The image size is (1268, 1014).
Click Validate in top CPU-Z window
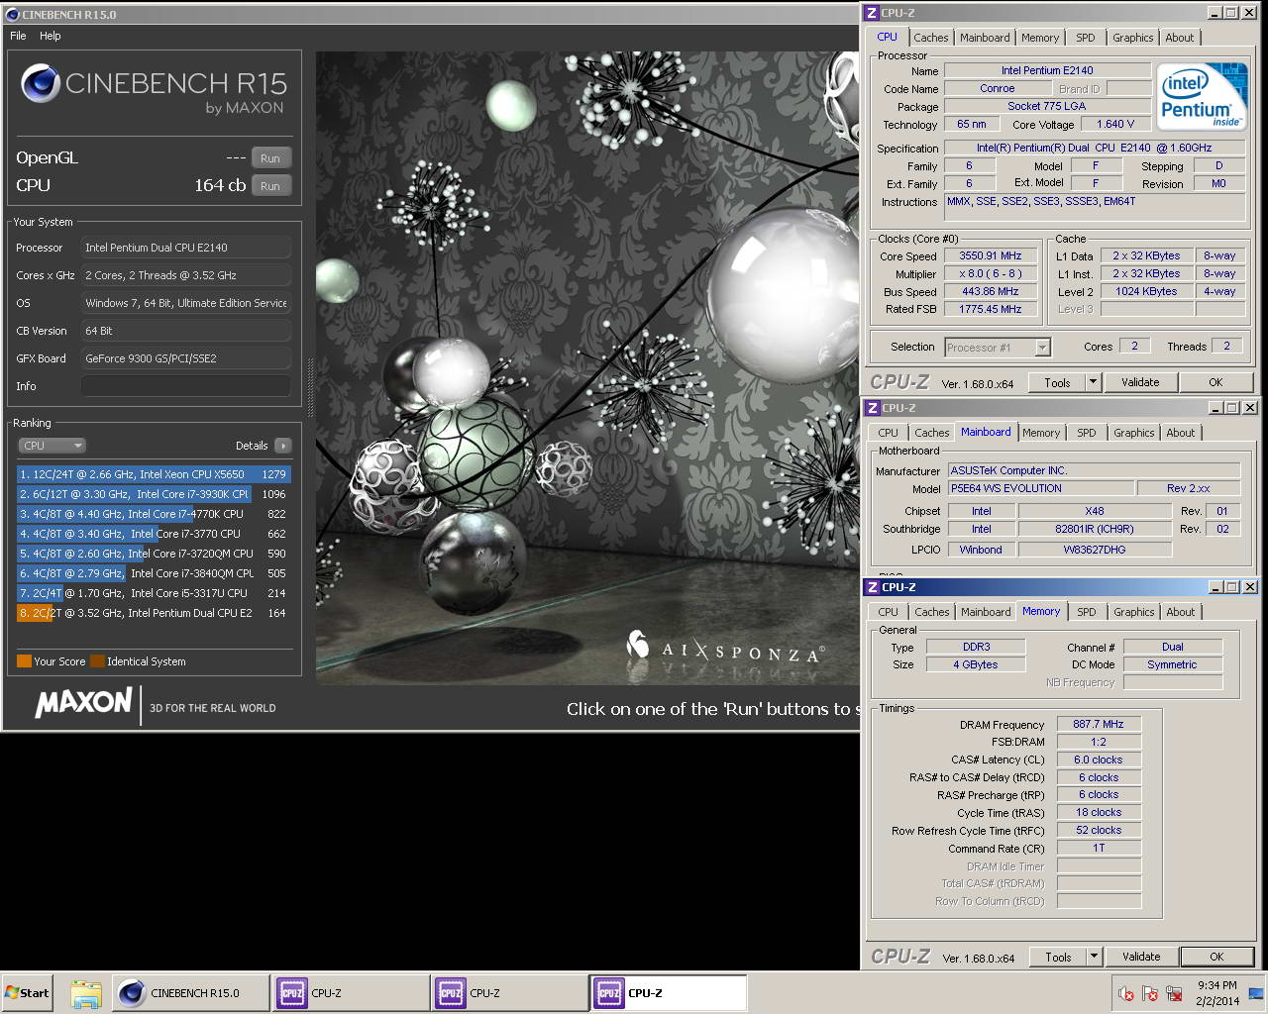[1140, 382]
